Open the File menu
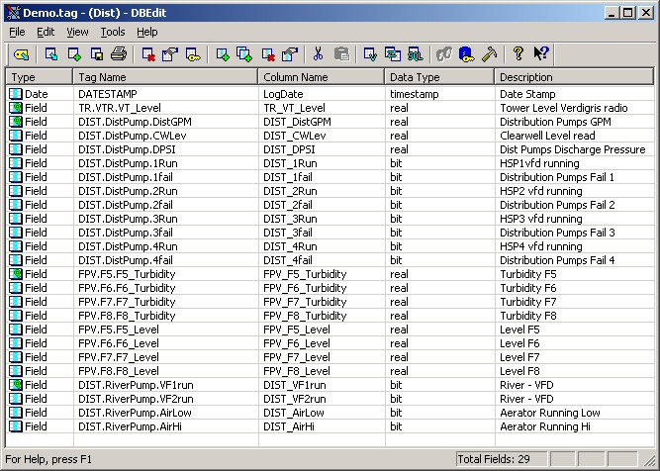Image resolution: width=660 pixels, height=471 pixels. coord(18,32)
